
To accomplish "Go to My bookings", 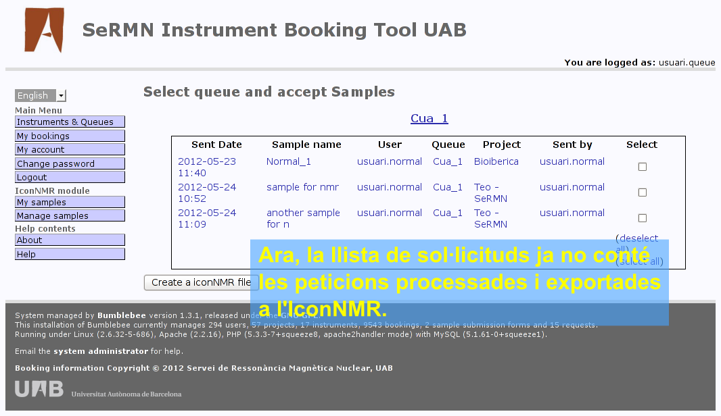I will coord(70,136).
